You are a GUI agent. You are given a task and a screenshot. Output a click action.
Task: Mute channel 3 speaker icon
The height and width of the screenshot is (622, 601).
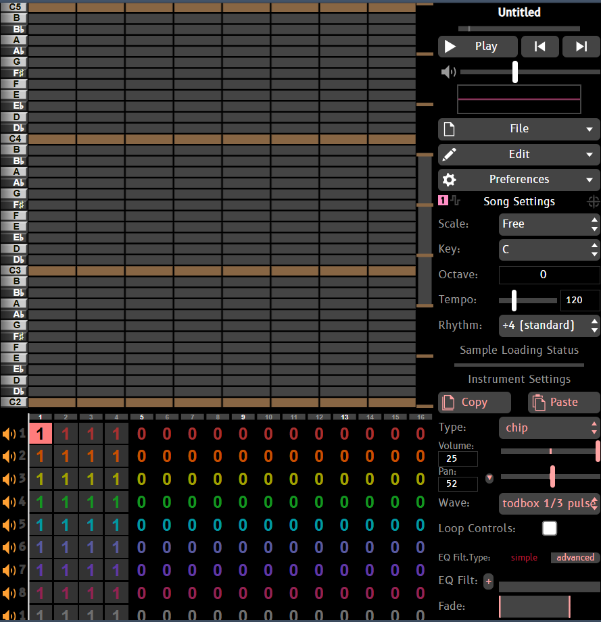point(9,480)
